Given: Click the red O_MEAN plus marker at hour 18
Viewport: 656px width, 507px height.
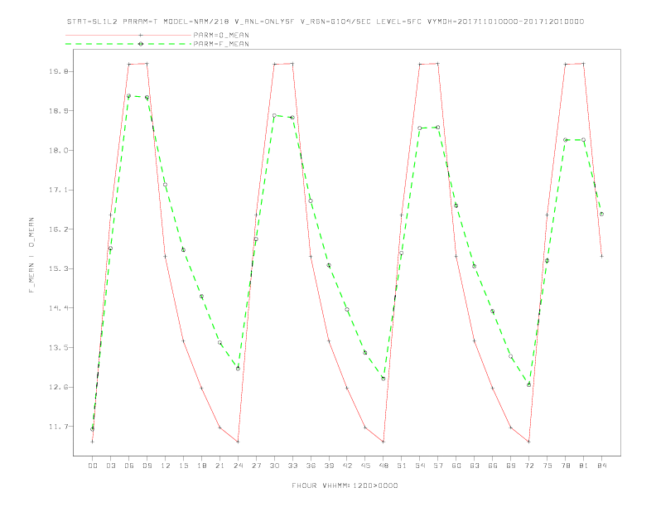Looking at the screenshot, I should pos(201,389).
